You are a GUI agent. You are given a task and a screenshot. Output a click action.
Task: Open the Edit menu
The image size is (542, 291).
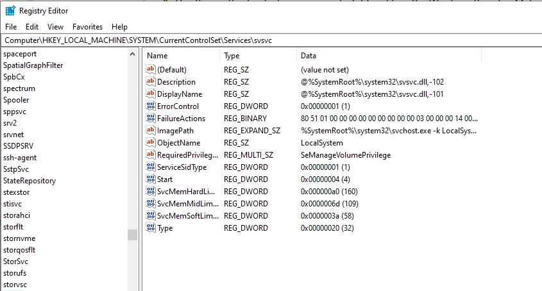[x=32, y=27]
